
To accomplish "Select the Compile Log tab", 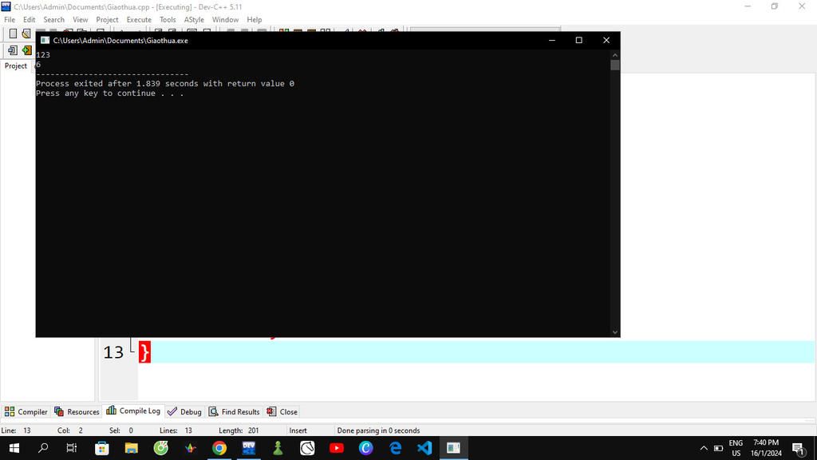I will 133,411.
